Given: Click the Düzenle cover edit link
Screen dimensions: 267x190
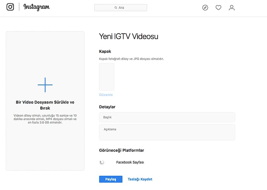Looking at the screenshot, I should tap(106, 95).
